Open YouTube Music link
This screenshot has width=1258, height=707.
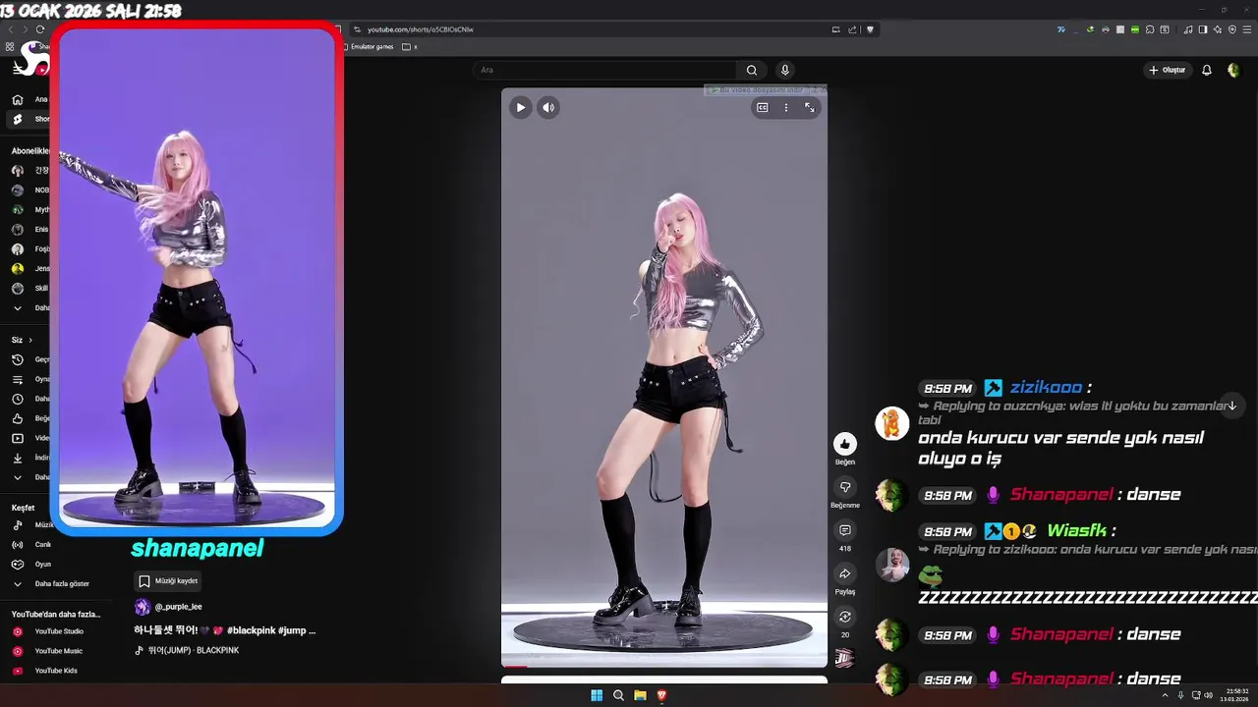pos(58,651)
